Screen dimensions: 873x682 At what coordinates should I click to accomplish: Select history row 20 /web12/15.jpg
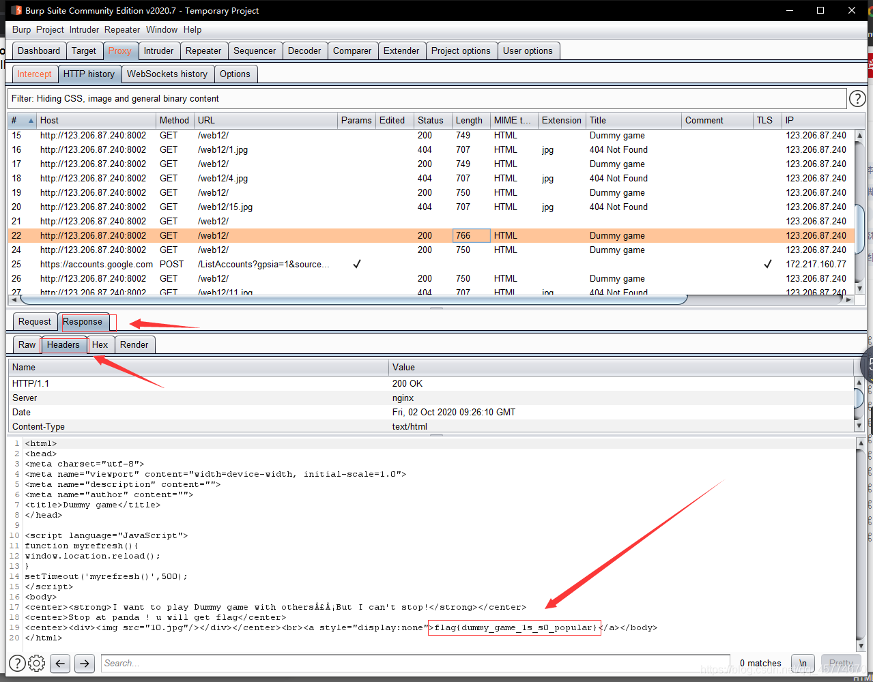pyautogui.click(x=430, y=207)
